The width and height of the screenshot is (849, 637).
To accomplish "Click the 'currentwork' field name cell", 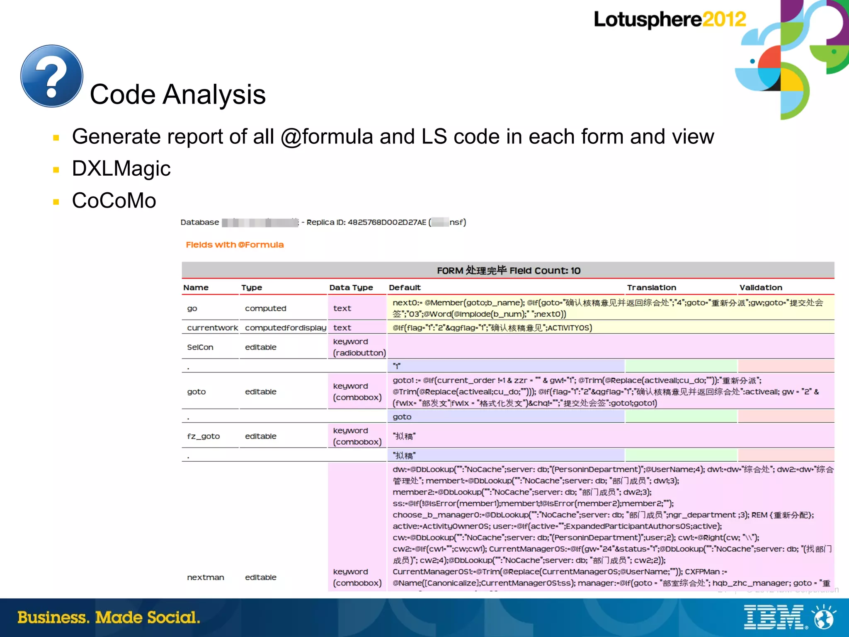I will 210,327.
